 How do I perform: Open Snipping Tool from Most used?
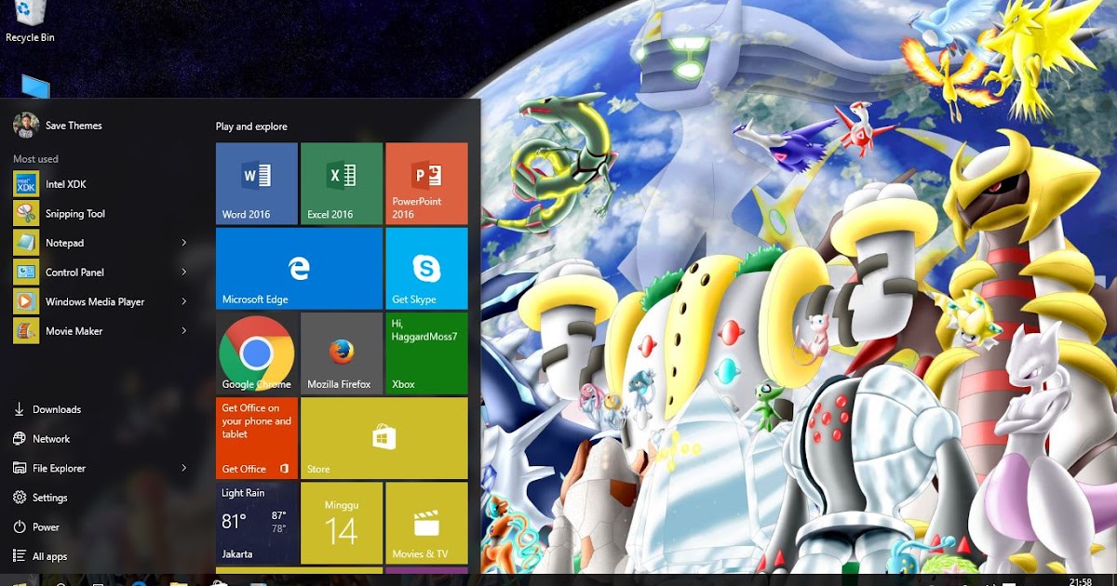coord(101,214)
